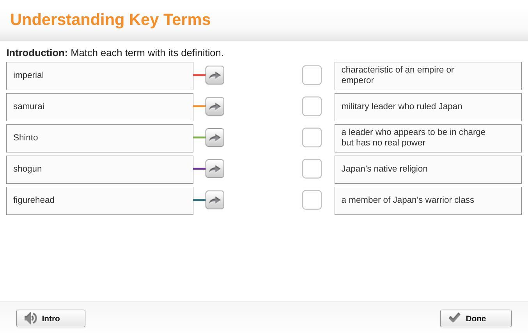Screen dimensions: 528x333
Task: Select the empty box beside 'military leader who ruled Japan'
Action: pyautogui.click(x=312, y=106)
